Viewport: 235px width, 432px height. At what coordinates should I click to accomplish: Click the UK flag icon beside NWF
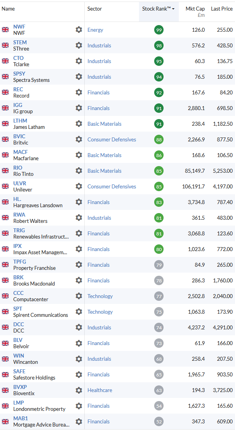(x=5, y=29)
